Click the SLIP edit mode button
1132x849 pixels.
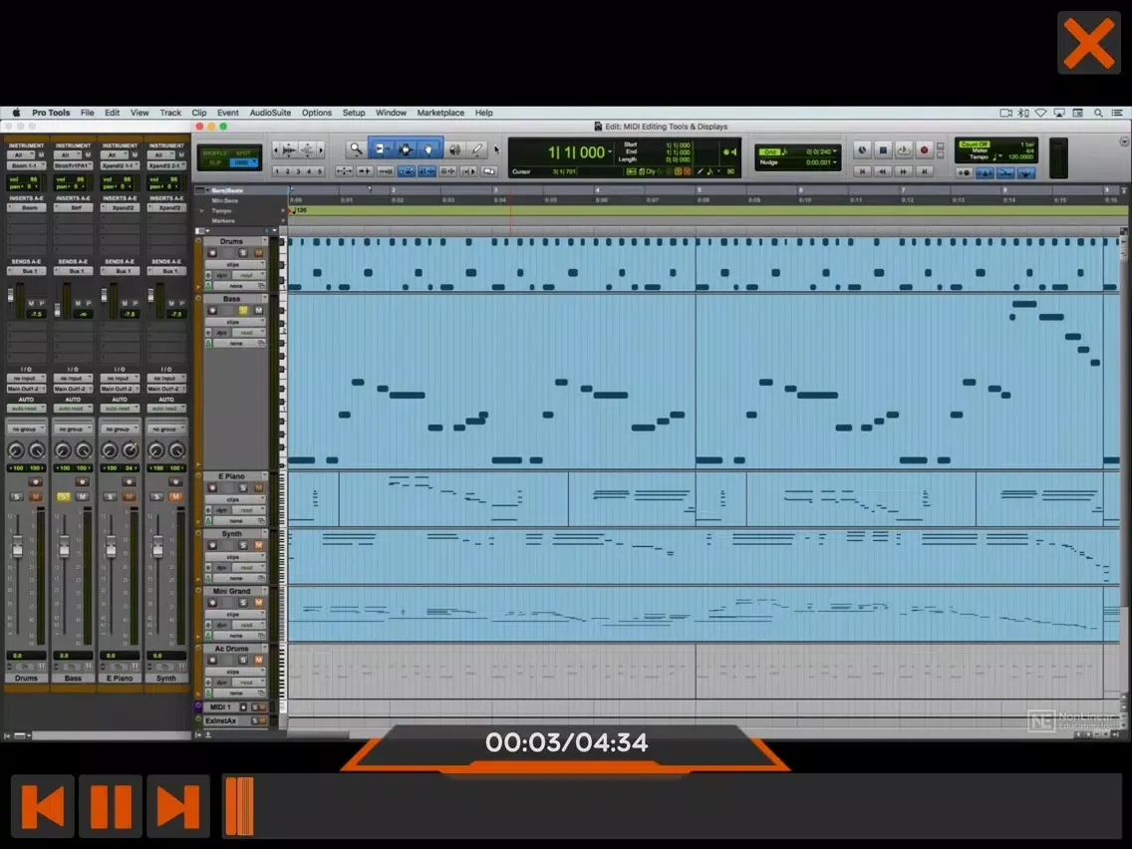215,163
